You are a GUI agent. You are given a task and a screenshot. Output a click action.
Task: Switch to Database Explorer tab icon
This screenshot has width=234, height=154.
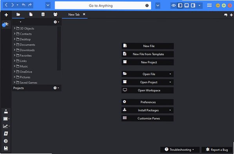(43, 14)
